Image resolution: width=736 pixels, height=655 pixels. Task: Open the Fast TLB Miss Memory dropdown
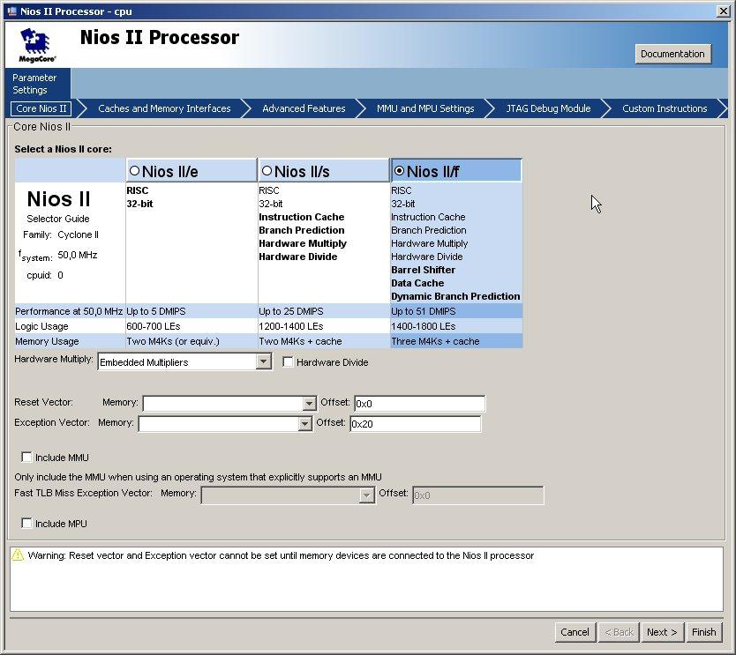[x=366, y=495]
